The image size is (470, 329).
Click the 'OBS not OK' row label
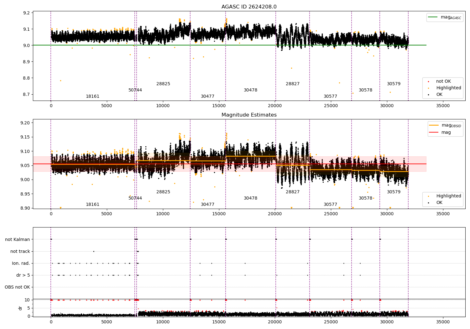17,287
